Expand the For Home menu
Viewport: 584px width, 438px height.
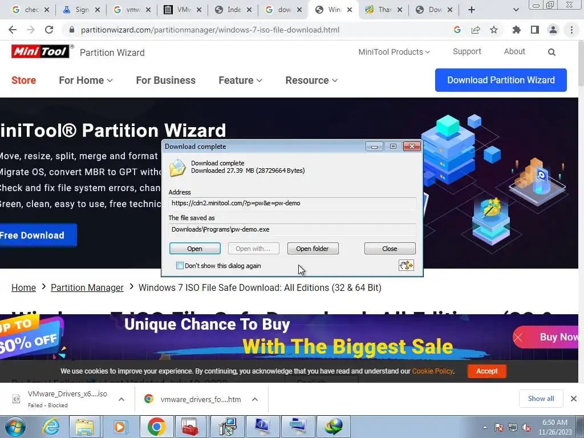tap(86, 80)
